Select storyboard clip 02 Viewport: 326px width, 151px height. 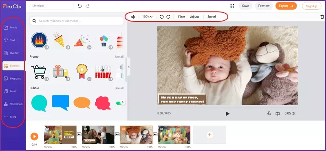98,135
